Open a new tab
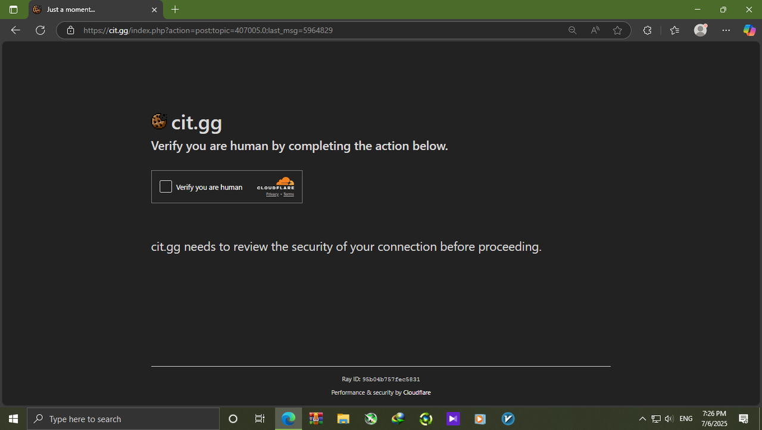This screenshot has height=430, width=762. tap(175, 10)
